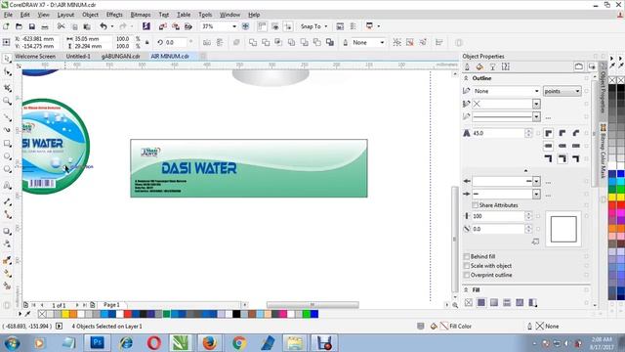Select the Interactive Fill tool
Image resolution: width=625 pixels, height=352 pixels.
7,274
